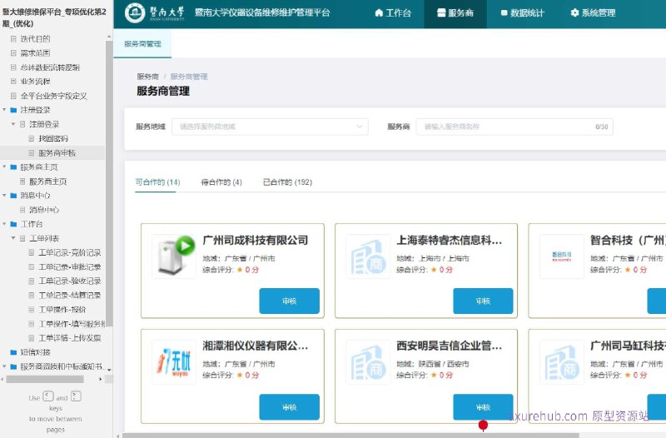
Task: Click the main horizontal scrollbar at bottom
Action: pos(350,436)
